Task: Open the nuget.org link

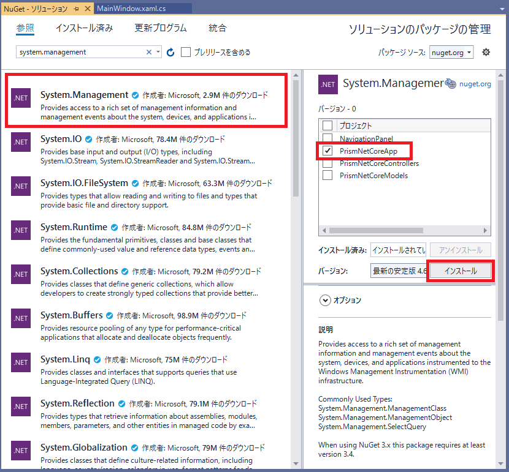Action: coord(475,84)
